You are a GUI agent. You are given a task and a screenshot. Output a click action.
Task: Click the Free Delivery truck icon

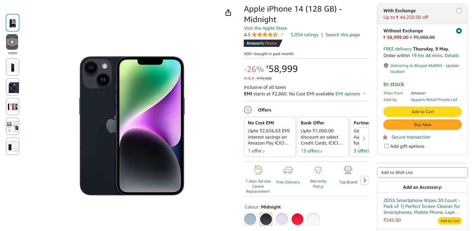point(288,170)
